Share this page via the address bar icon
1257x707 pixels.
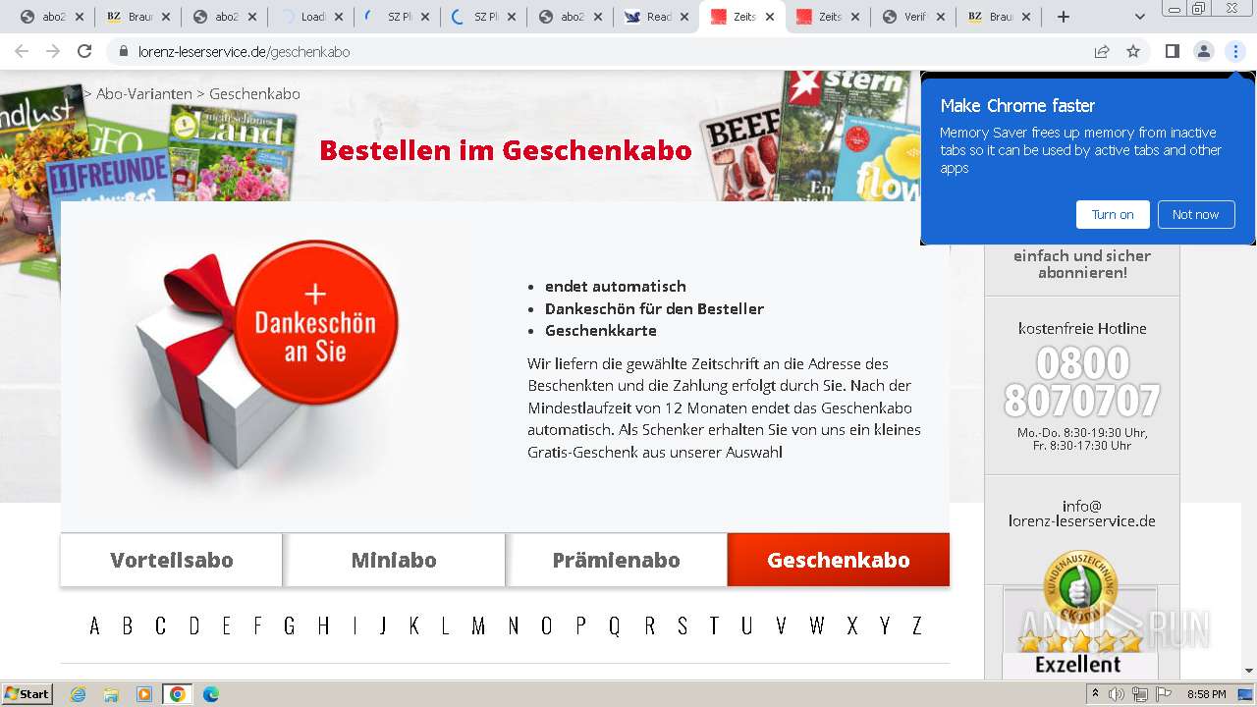point(1102,51)
